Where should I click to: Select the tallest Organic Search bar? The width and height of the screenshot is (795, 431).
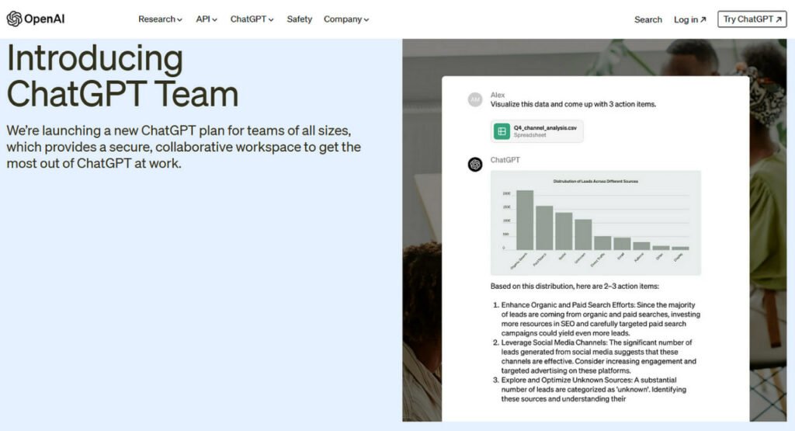(525, 220)
